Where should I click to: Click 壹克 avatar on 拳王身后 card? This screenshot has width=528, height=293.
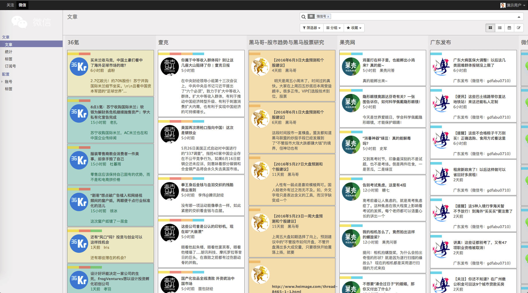(170, 191)
